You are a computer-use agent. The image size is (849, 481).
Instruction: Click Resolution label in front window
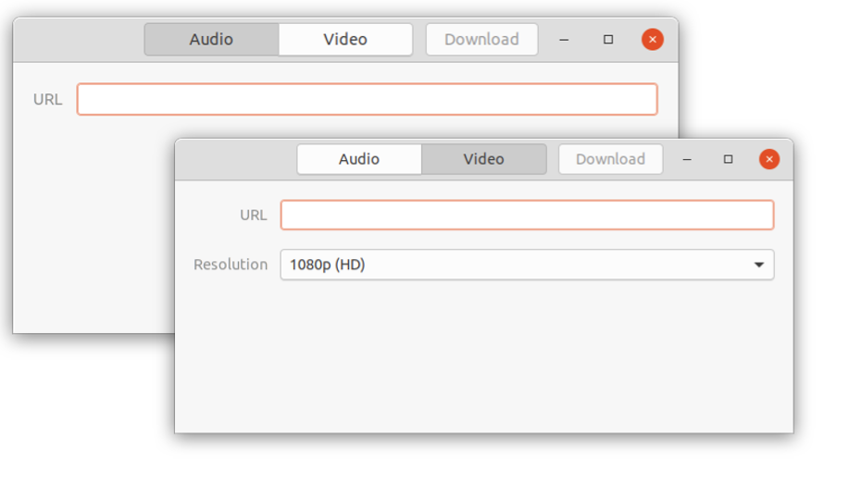(231, 265)
